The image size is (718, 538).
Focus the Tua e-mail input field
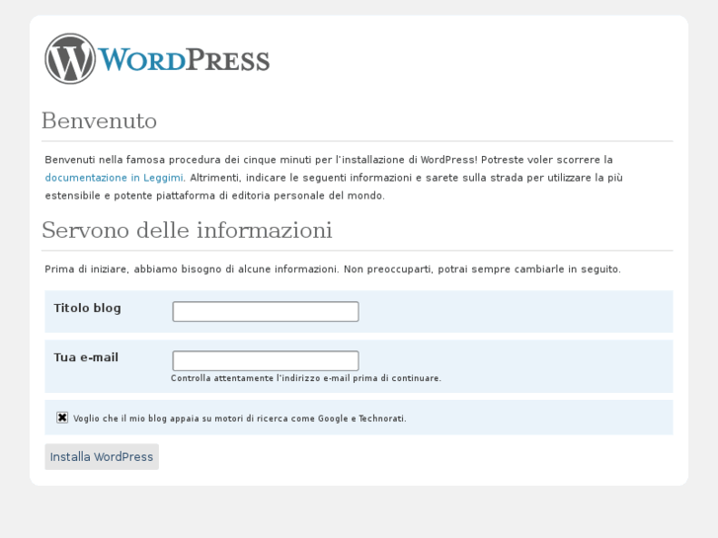click(x=266, y=360)
